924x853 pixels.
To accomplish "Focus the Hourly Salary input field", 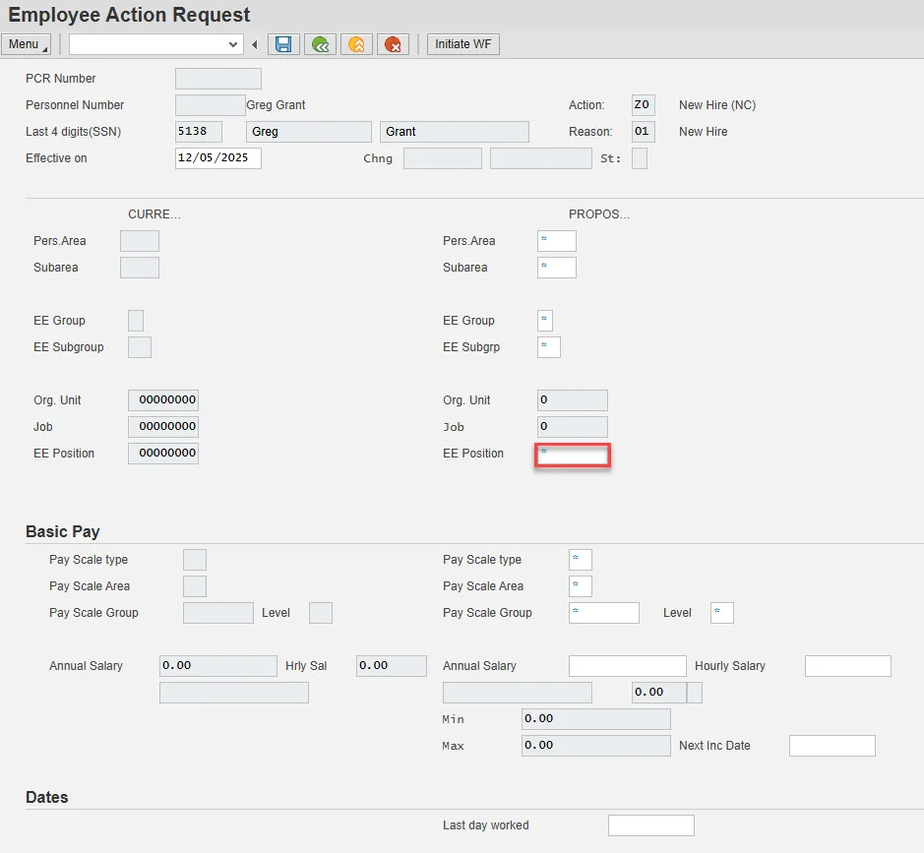I will click(847, 666).
